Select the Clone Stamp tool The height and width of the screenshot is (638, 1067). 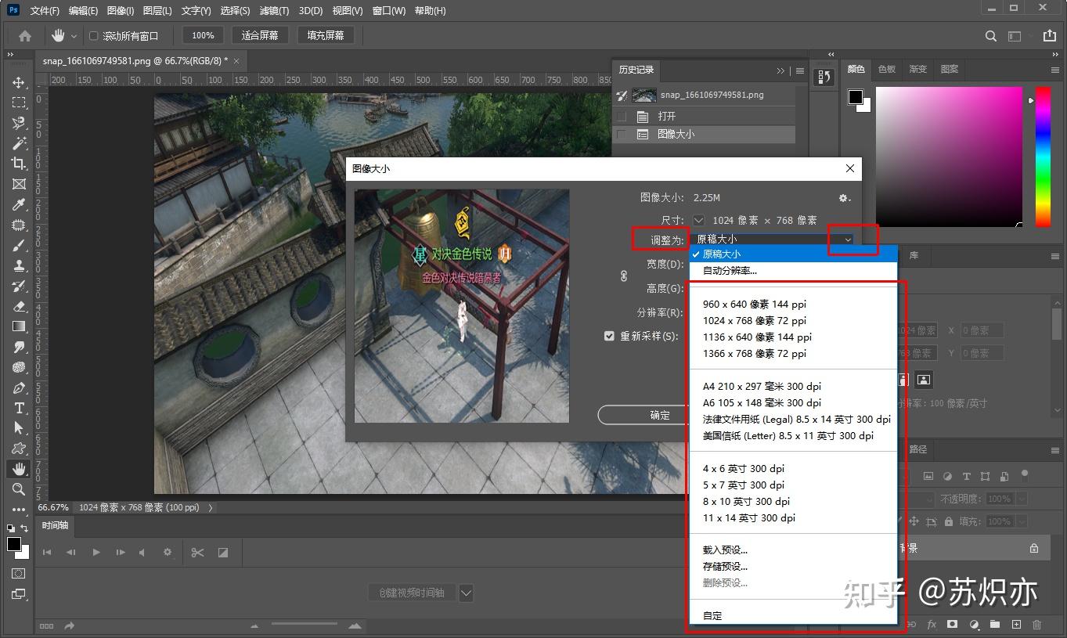click(19, 265)
